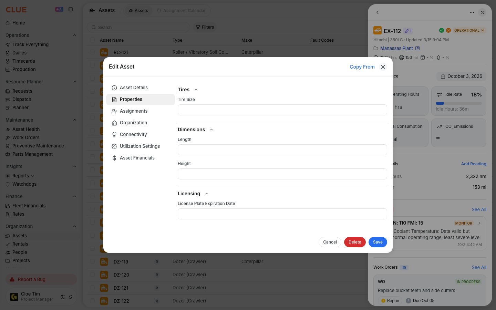Check the DZ-120 row checkbox

[x=92, y=275]
